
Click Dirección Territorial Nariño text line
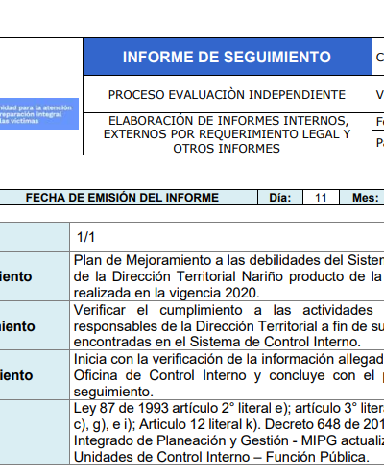pos(228,276)
